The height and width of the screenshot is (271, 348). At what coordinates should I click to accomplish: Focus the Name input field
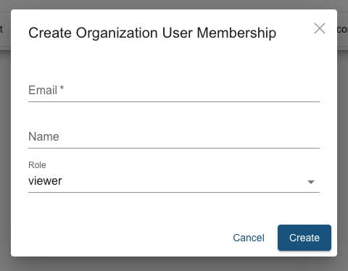click(x=174, y=137)
